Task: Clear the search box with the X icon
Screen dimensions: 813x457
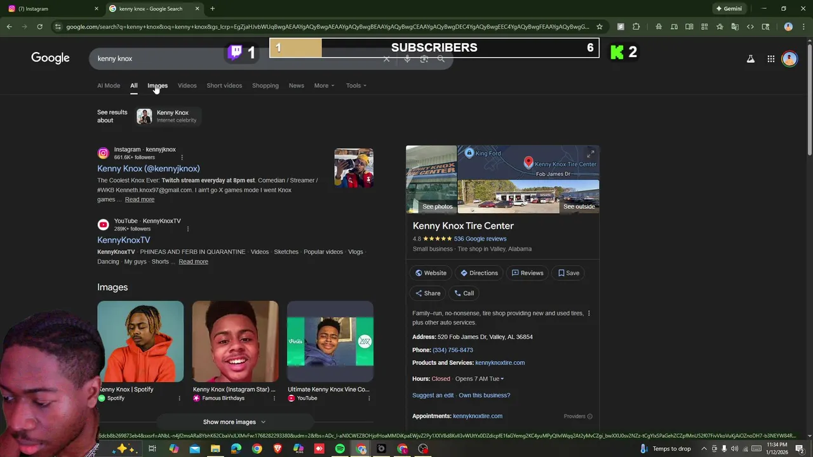Action: click(386, 58)
